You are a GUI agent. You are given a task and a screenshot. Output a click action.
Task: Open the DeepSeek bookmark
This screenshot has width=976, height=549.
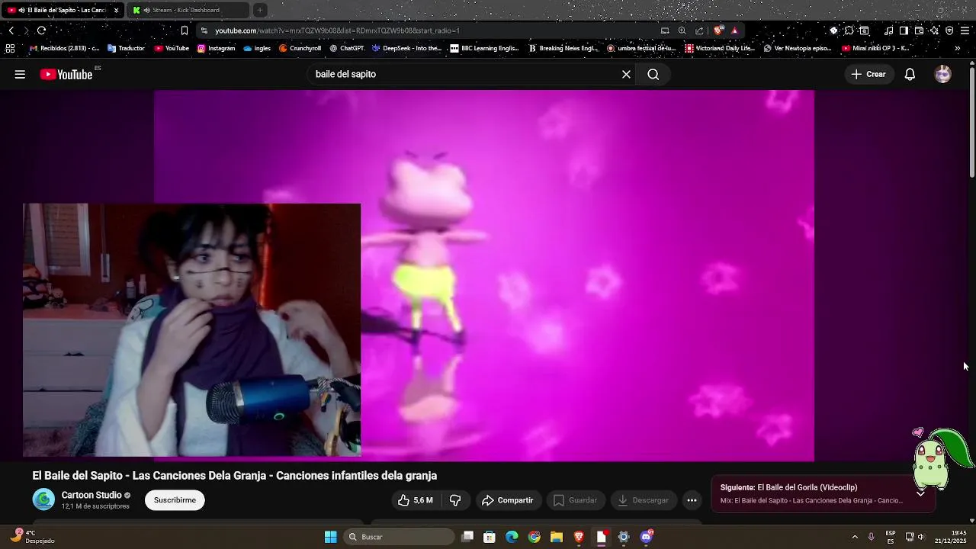coord(406,48)
